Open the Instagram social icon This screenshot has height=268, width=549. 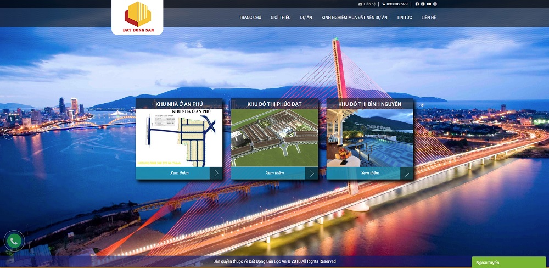pyautogui.click(x=435, y=4)
